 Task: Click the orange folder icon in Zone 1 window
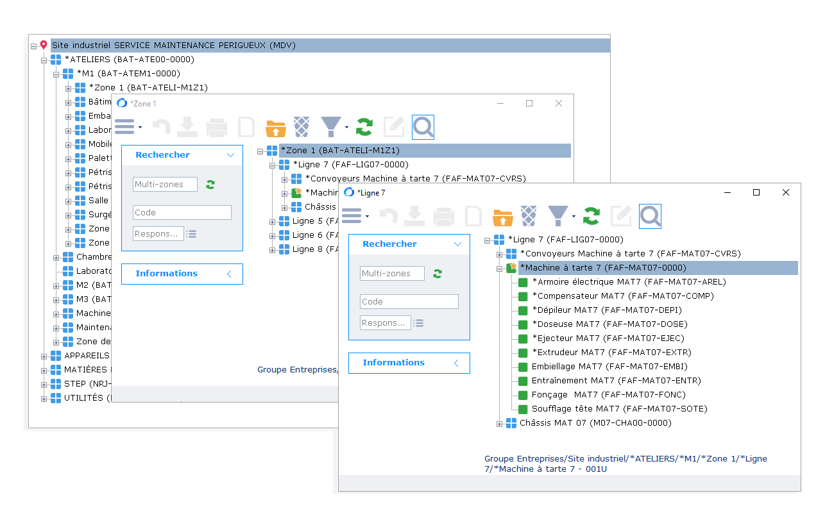click(275, 128)
